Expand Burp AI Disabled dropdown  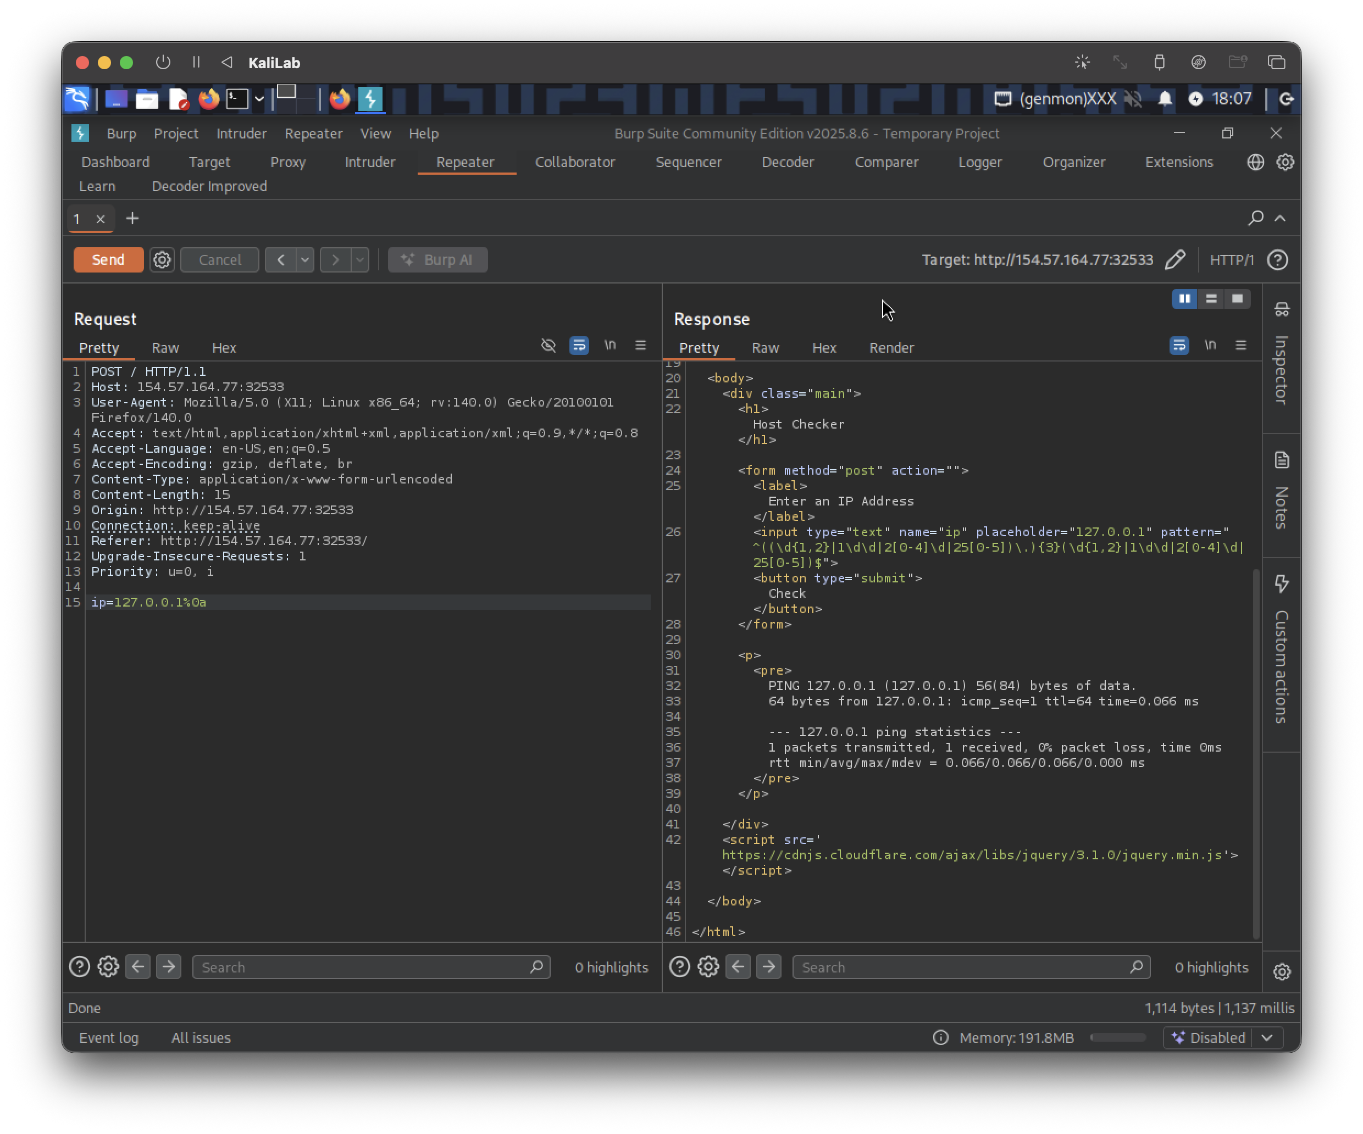tap(1266, 1037)
